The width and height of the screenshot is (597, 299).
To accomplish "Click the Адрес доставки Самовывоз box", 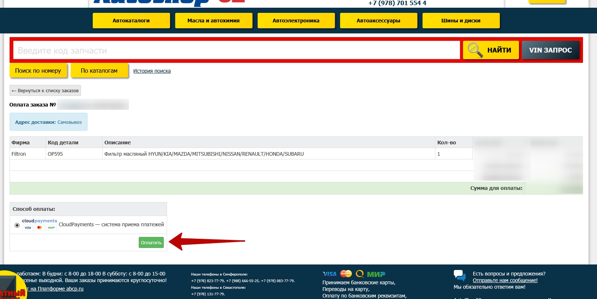I will tap(49, 122).
